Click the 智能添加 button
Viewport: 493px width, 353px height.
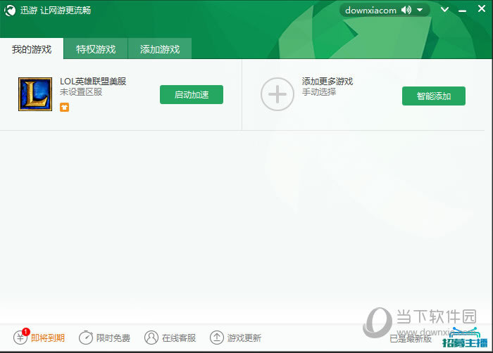click(434, 96)
